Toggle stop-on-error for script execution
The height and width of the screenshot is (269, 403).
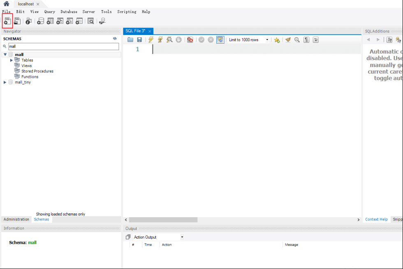[190, 39]
